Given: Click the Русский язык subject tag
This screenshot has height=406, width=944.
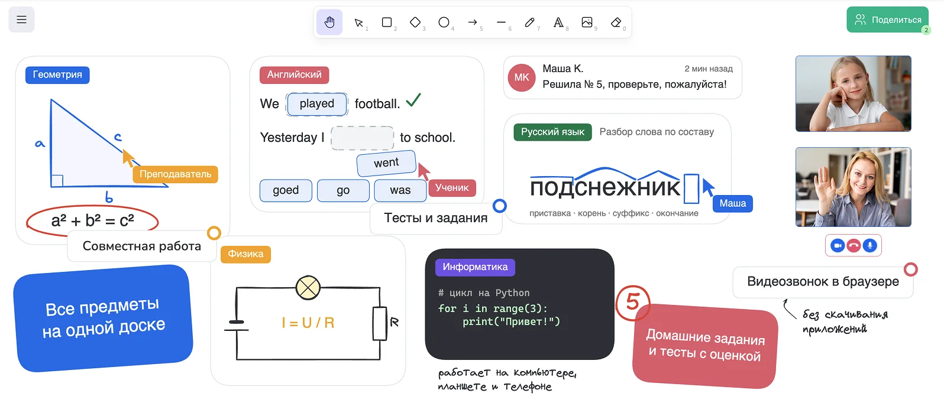Looking at the screenshot, I should 552,132.
